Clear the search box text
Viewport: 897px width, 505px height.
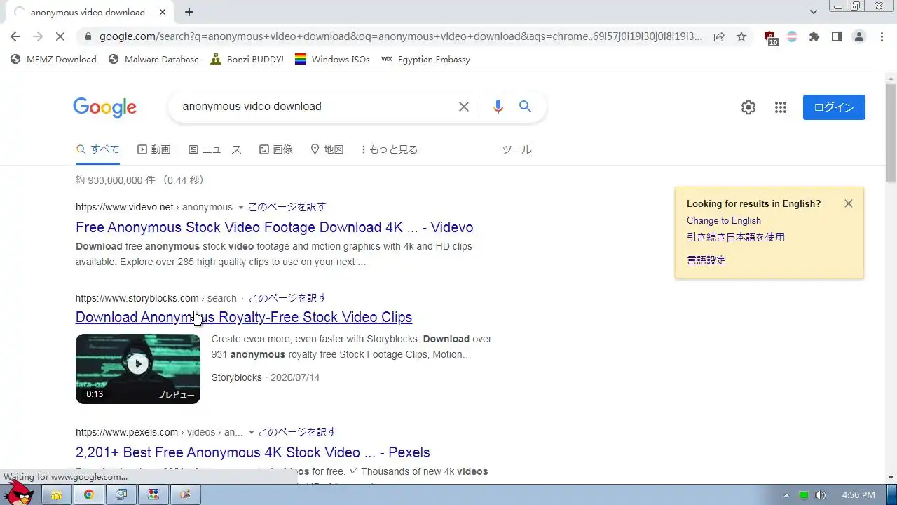pos(464,107)
